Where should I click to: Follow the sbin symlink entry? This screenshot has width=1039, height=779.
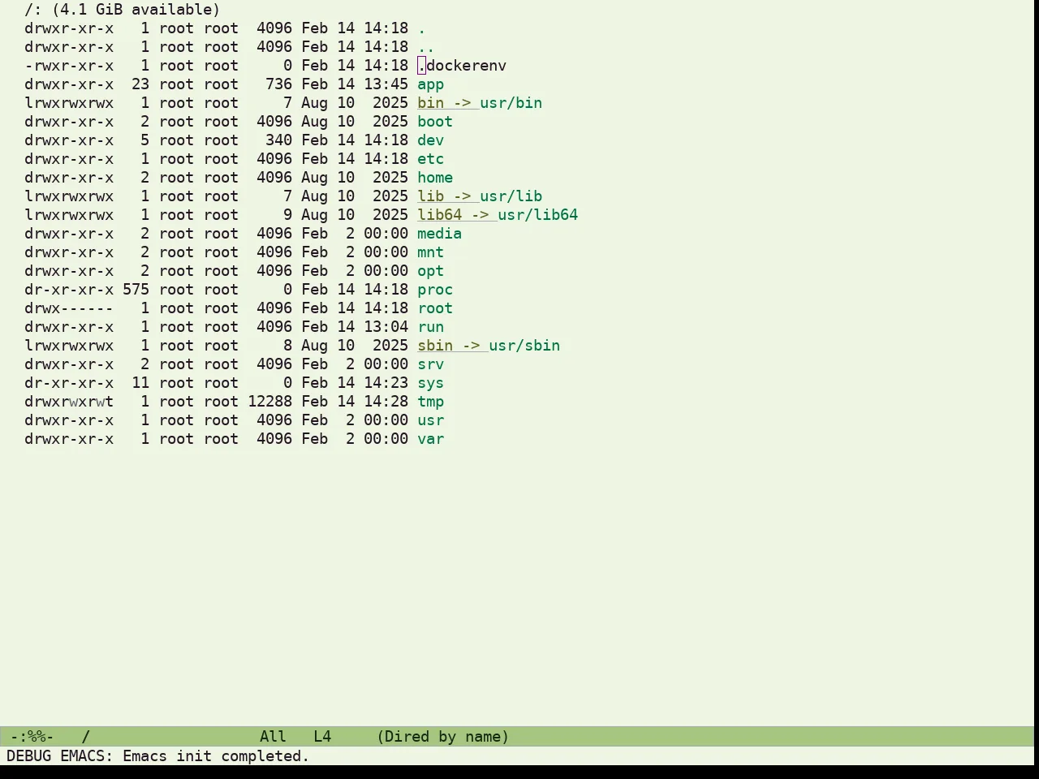[489, 346]
